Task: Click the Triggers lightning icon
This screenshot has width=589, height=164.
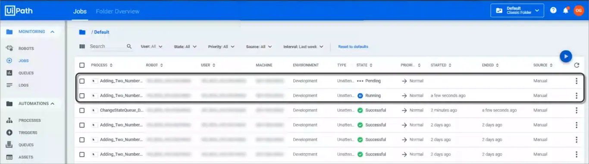Action: tap(9, 133)
